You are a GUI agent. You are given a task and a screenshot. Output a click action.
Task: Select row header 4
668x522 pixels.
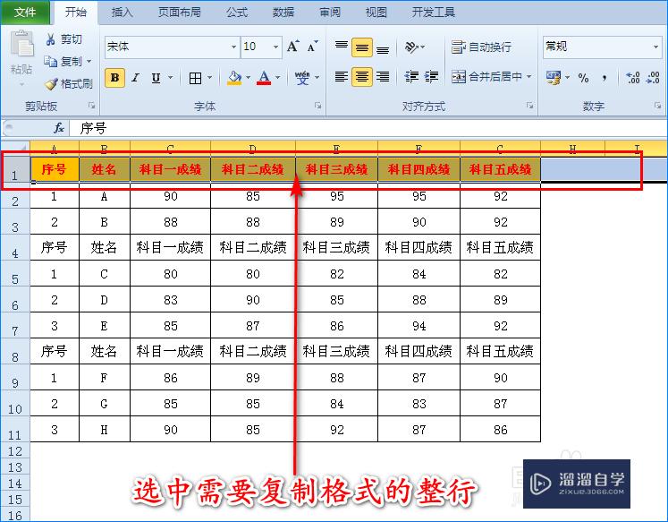click(15, 248)
